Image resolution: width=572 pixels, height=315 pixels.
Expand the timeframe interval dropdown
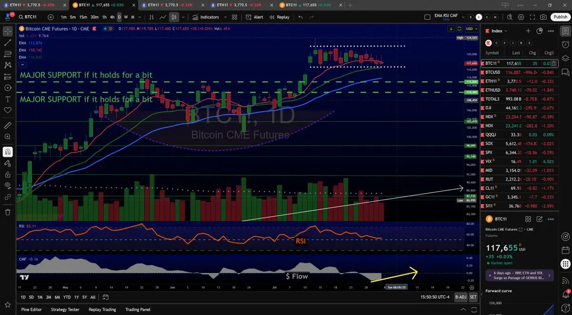140,17
